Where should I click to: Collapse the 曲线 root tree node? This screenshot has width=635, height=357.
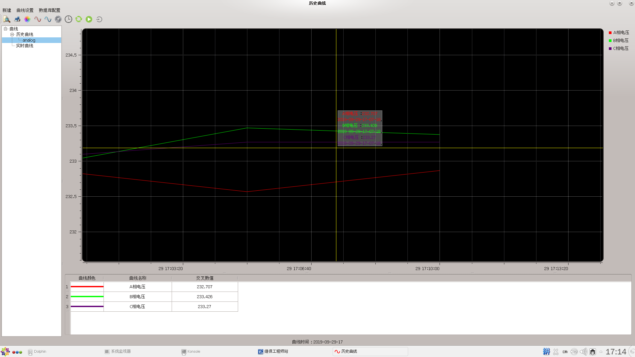click(6, 29)
